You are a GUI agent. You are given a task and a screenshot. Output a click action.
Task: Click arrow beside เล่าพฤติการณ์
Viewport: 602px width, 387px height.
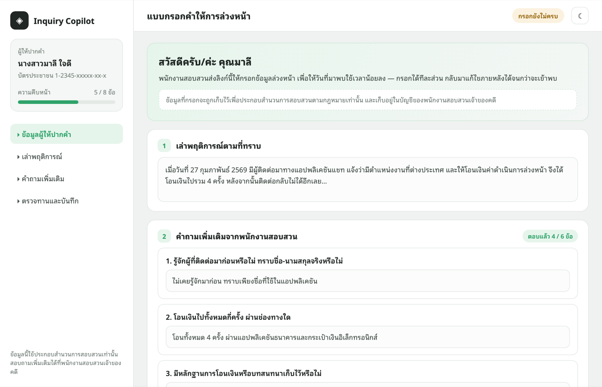[18, 157]
